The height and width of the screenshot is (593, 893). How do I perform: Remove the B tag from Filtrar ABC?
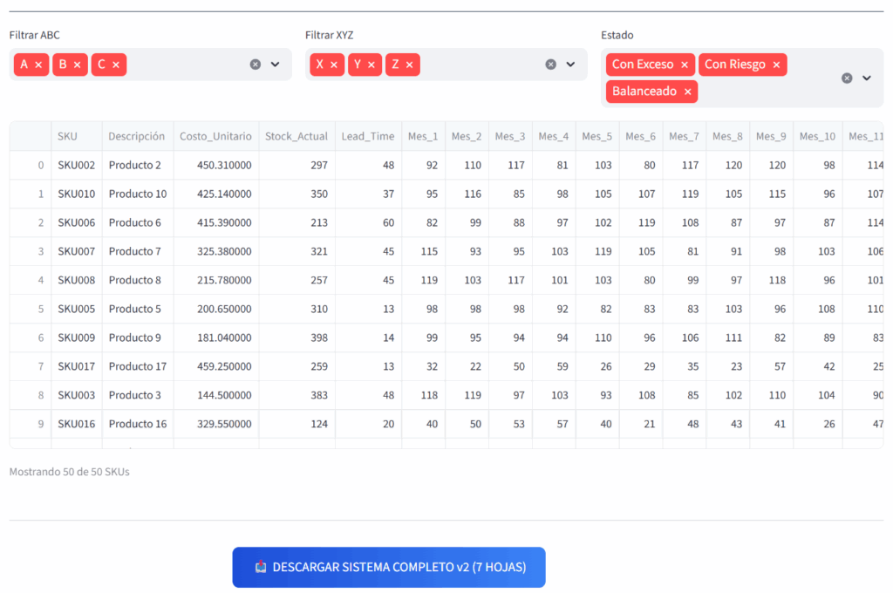[77, 65]
